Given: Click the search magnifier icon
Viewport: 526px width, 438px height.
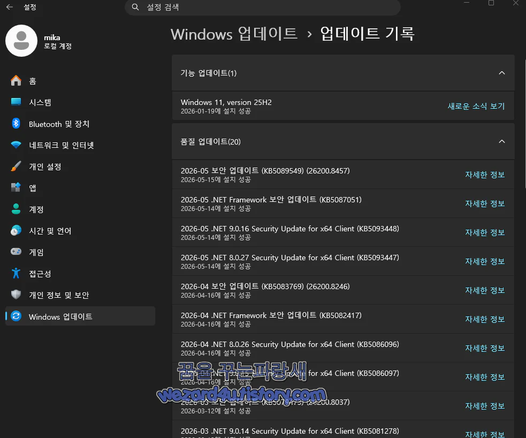Looking at the screenshot, I should point(135,7).
